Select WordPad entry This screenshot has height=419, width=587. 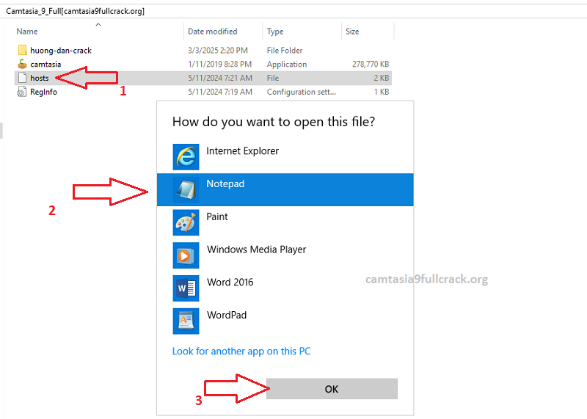[285, 321]
